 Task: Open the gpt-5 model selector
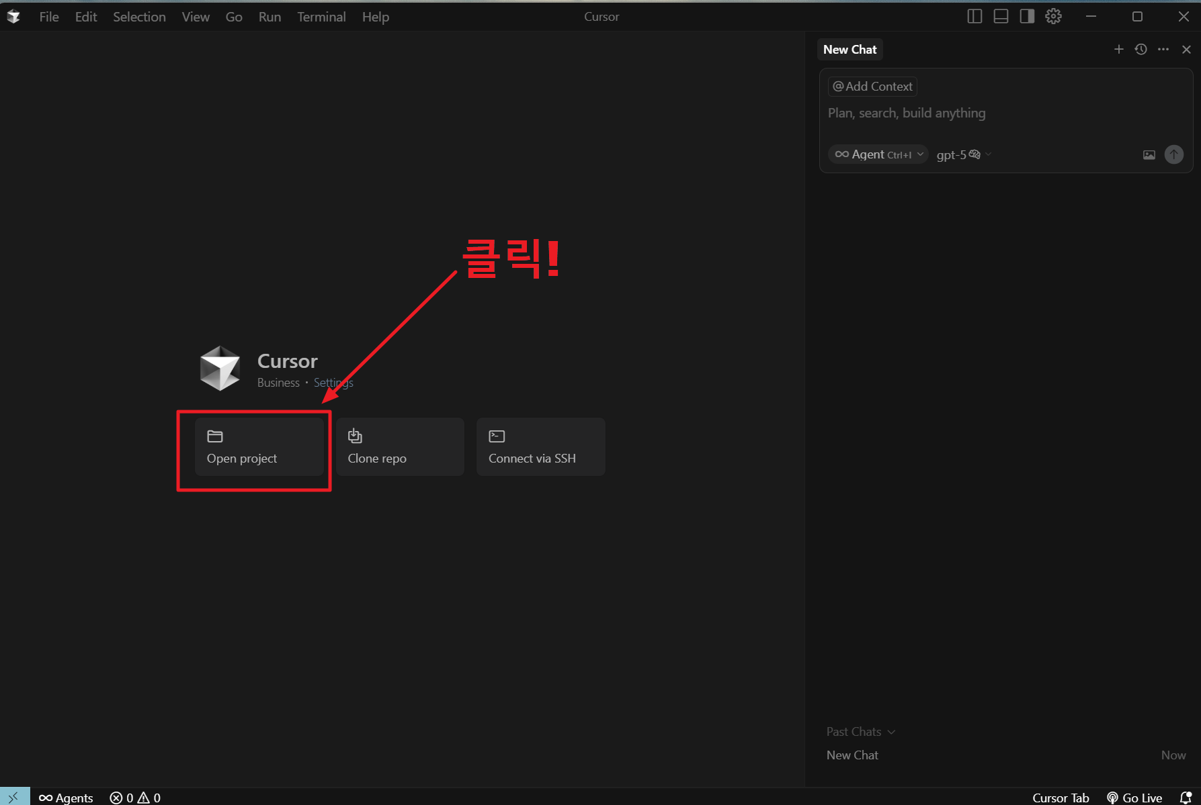coord(964,155)
